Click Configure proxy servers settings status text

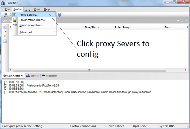click(x=23, y=126)
